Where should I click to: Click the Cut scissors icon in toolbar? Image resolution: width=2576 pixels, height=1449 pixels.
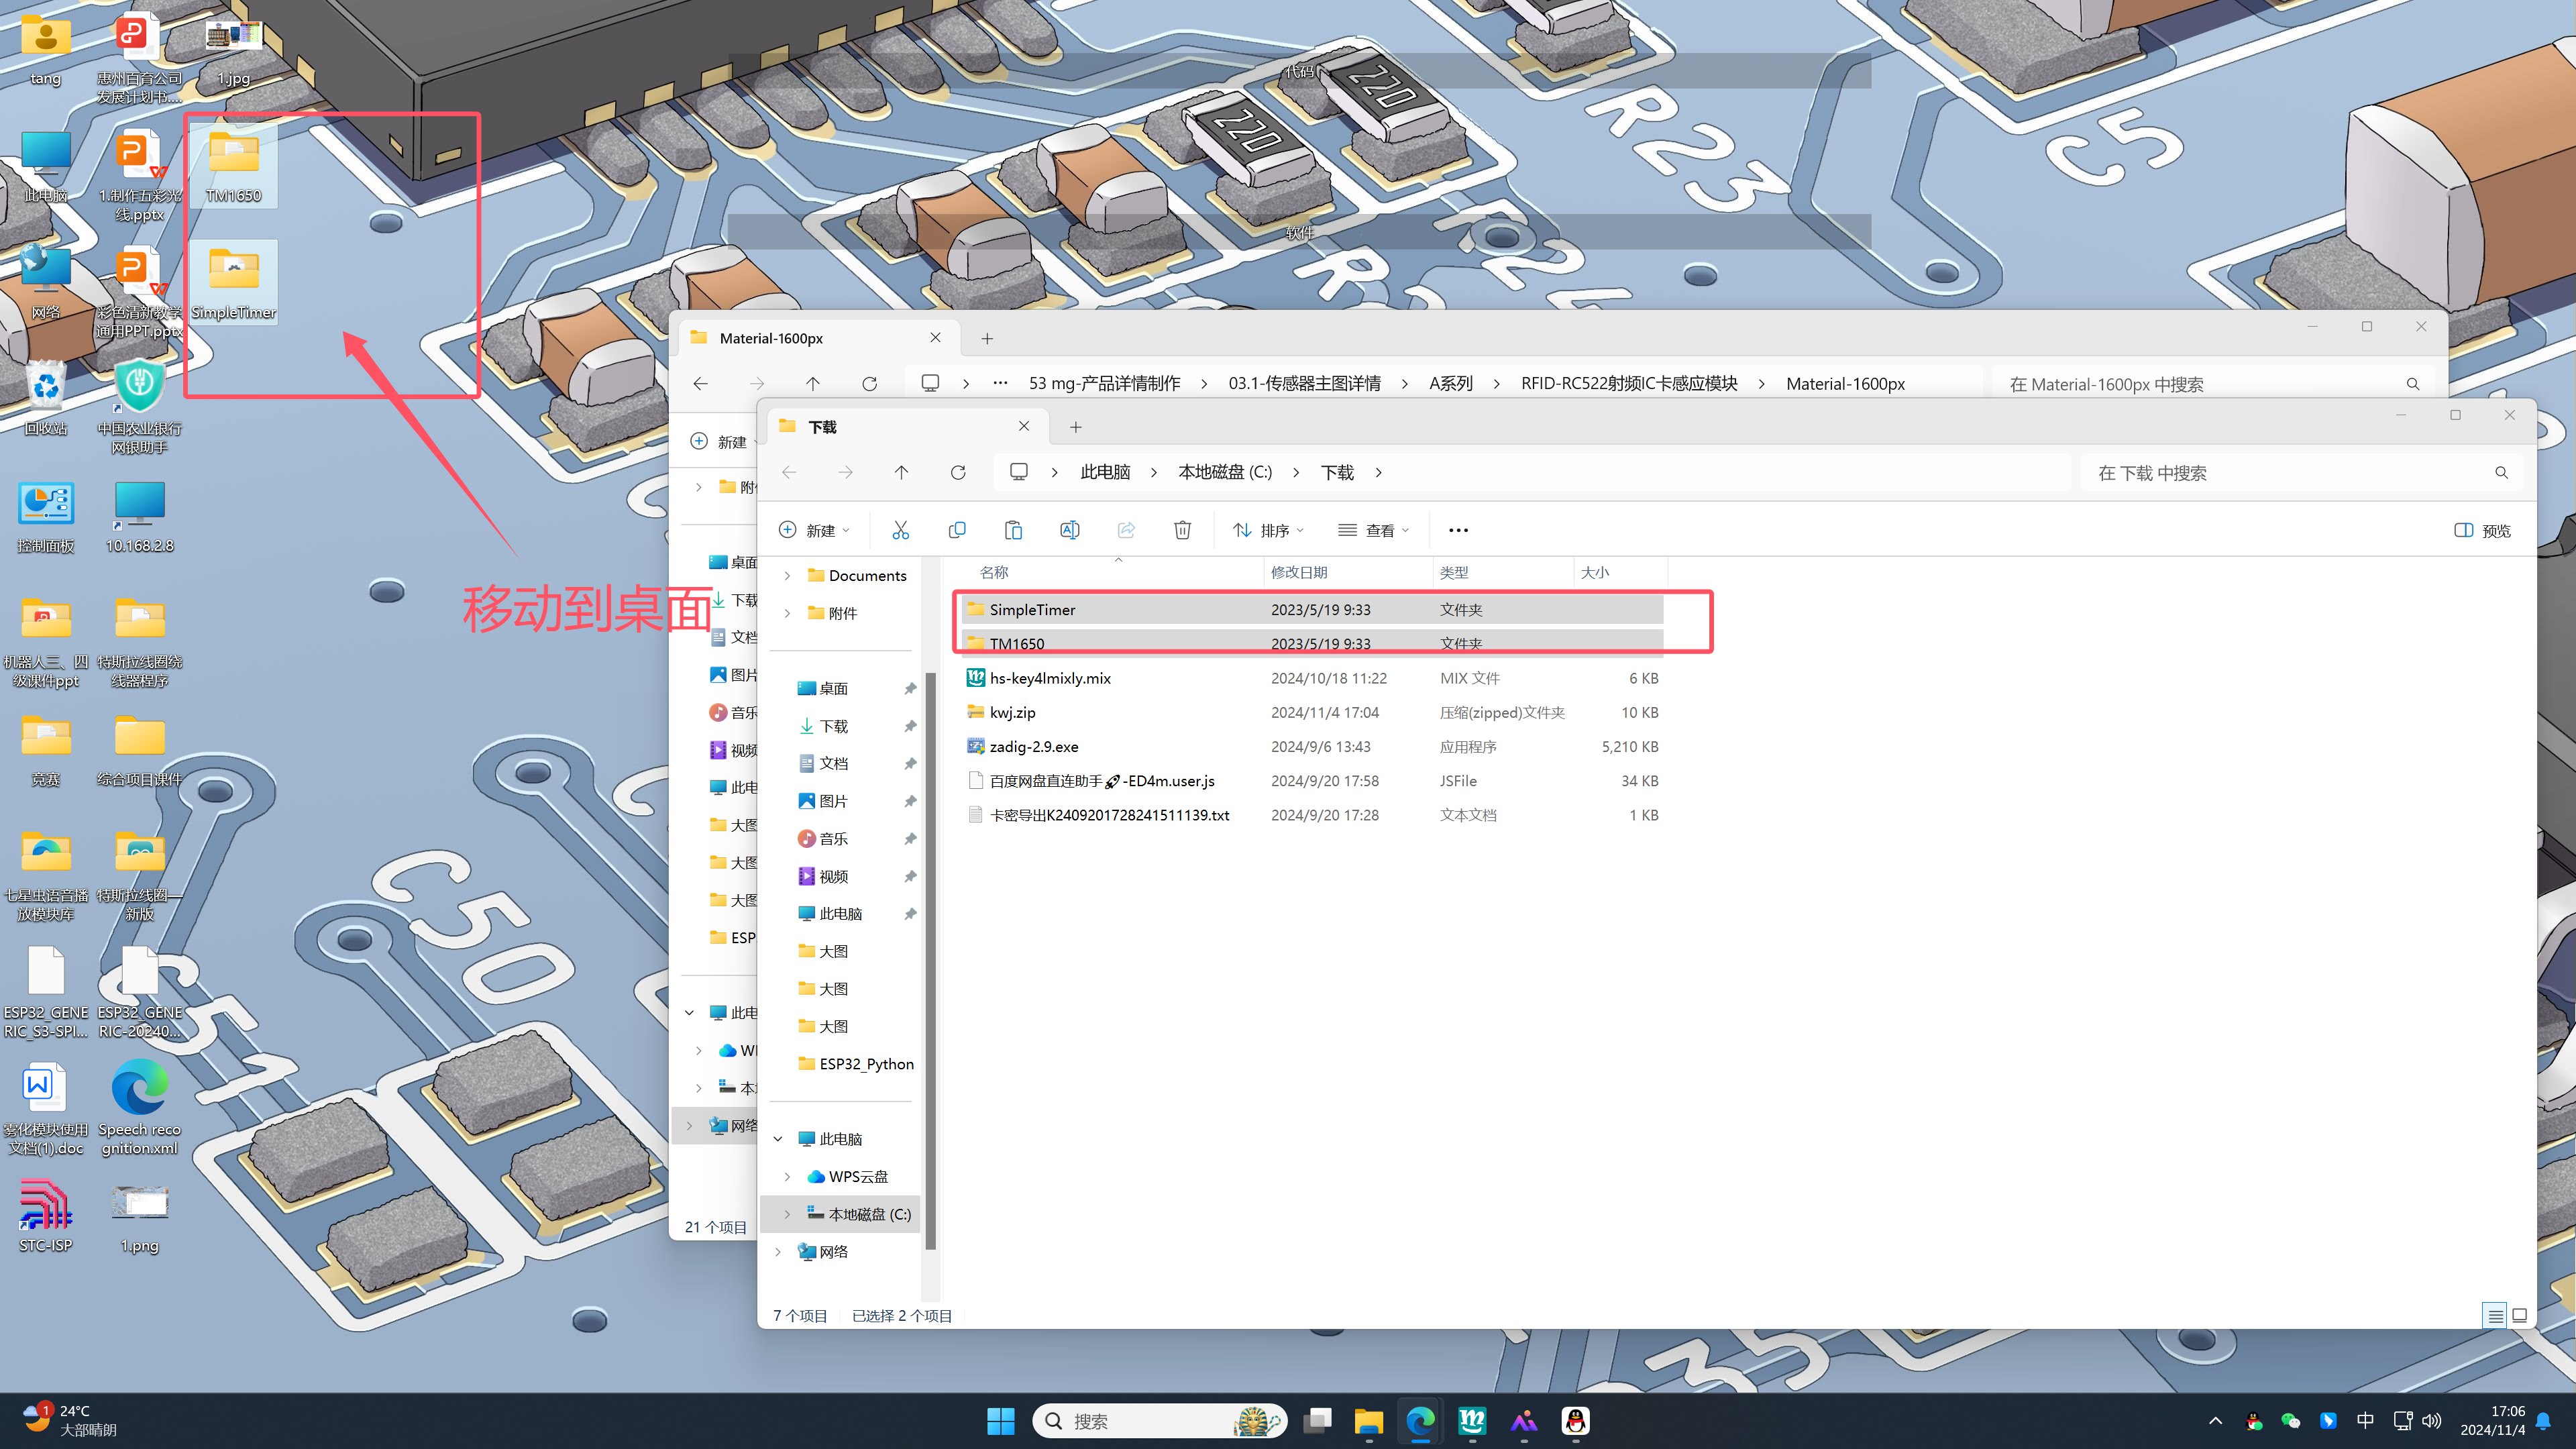[x=900, y=530]
